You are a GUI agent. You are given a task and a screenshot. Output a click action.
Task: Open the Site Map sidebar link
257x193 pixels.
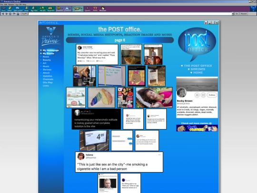tap(48, 82)
